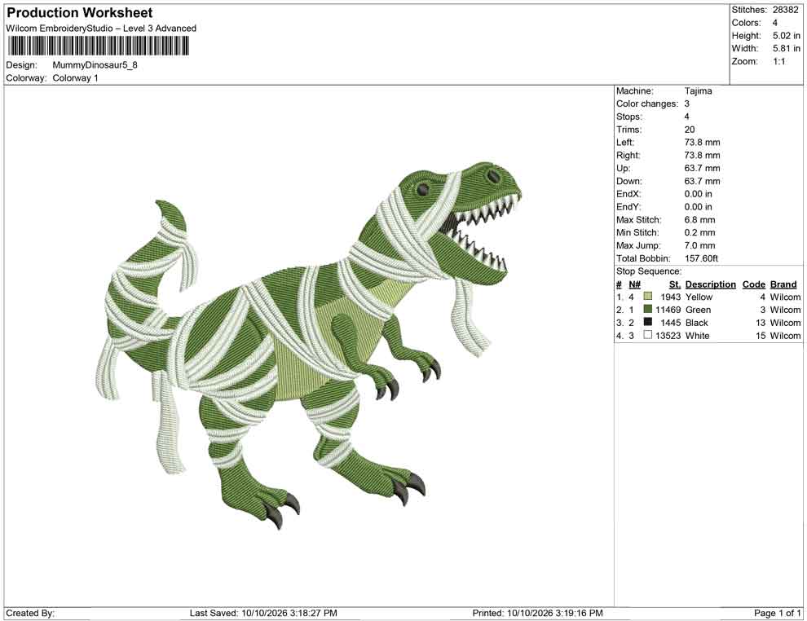This screenshot has height=621, width=807.
Task: Click the EndX value '0.00 in'
Action: tap(699, 194)
